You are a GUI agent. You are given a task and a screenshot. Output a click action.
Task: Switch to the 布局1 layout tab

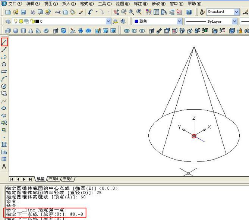54,179
